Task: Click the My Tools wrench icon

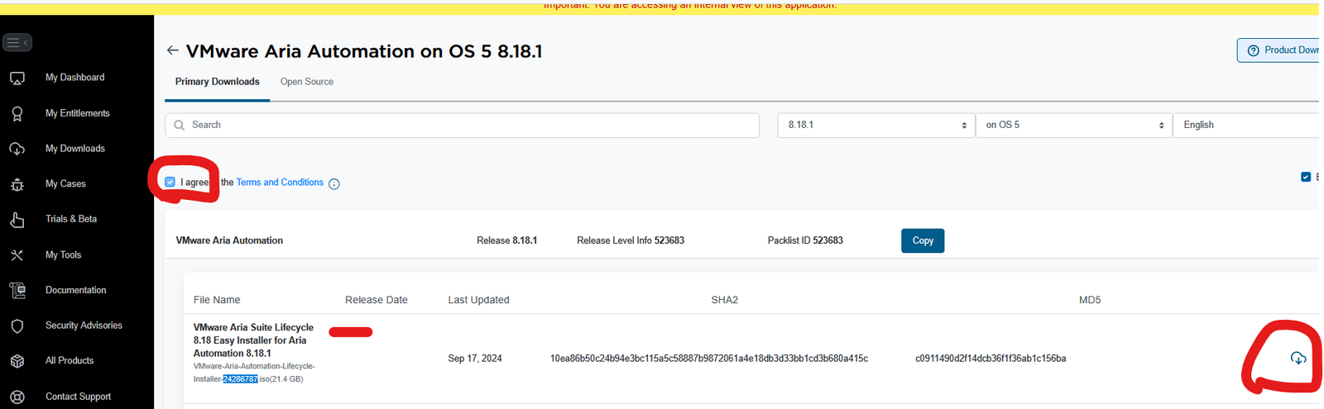Action: pyautogui.click(x=17, y=254)
